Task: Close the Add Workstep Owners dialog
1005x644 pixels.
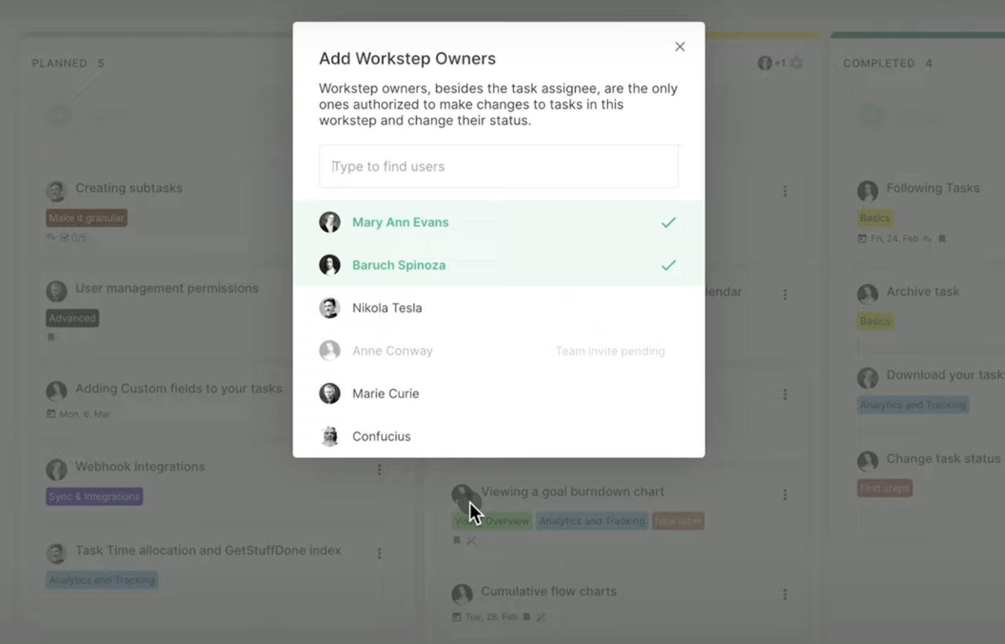Action: coord(680,47)
